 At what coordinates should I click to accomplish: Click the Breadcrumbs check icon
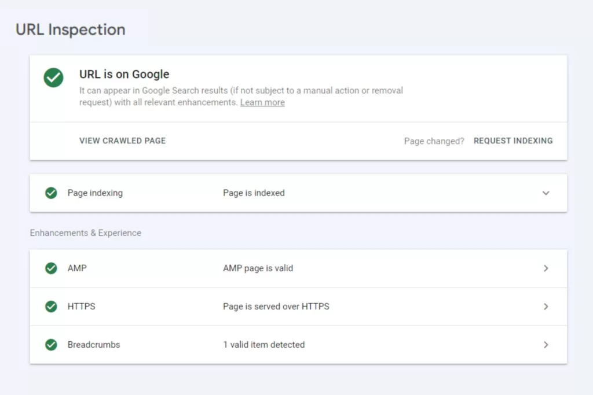pyautogui.click(x=51, y=344)
